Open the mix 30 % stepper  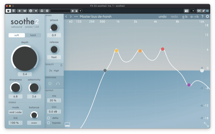[54, 100]
